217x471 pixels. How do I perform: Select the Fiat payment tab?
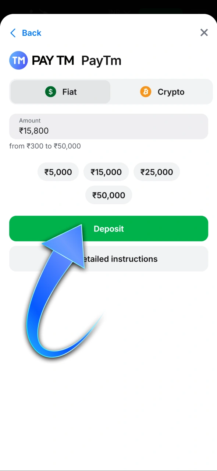(61, 92)
